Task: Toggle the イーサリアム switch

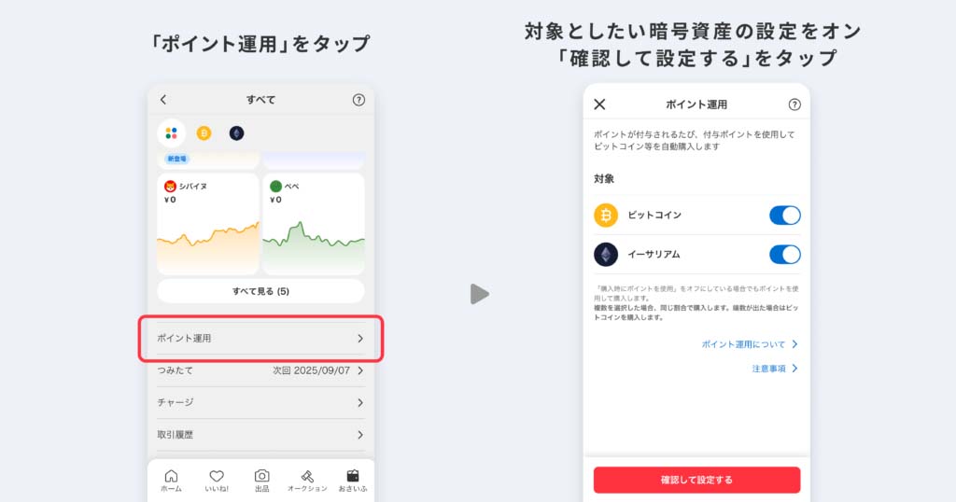Action: click(x=784, y=254)
